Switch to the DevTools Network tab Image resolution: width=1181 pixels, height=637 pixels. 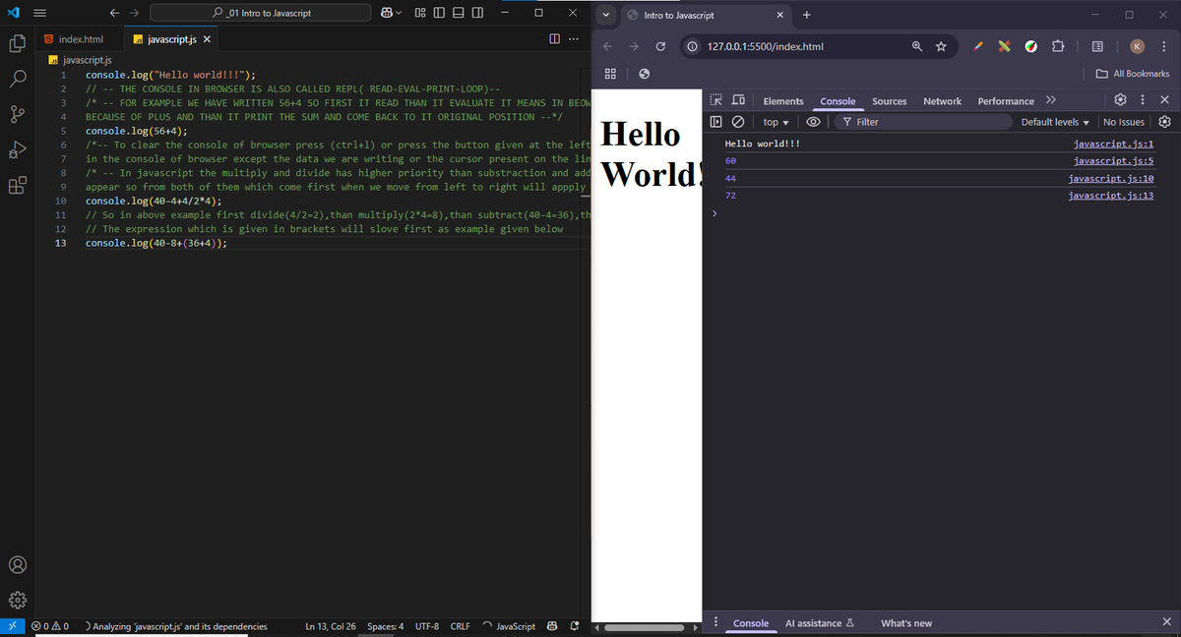942,101
